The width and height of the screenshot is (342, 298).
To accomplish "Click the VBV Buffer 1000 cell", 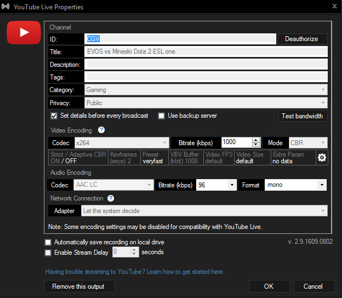I will pyautogui.click(x=186, y=157).
